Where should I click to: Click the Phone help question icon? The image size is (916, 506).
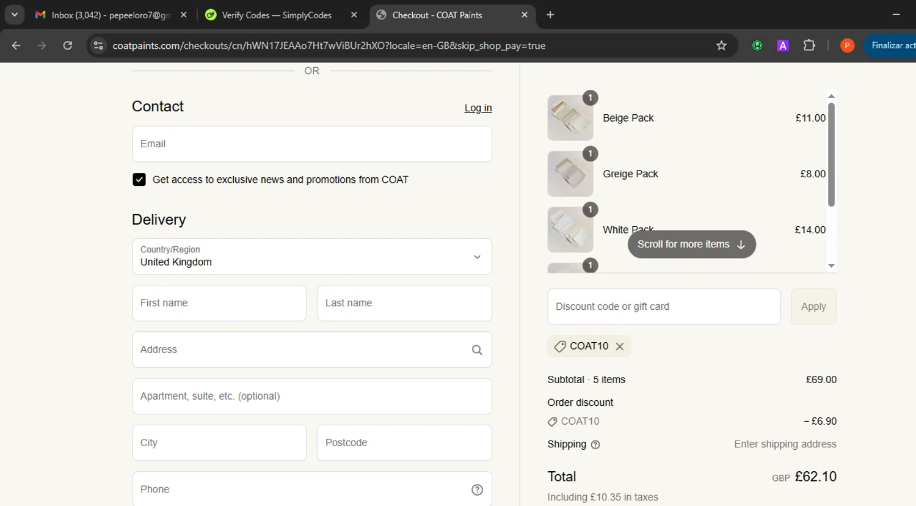(x=478, y=490)
